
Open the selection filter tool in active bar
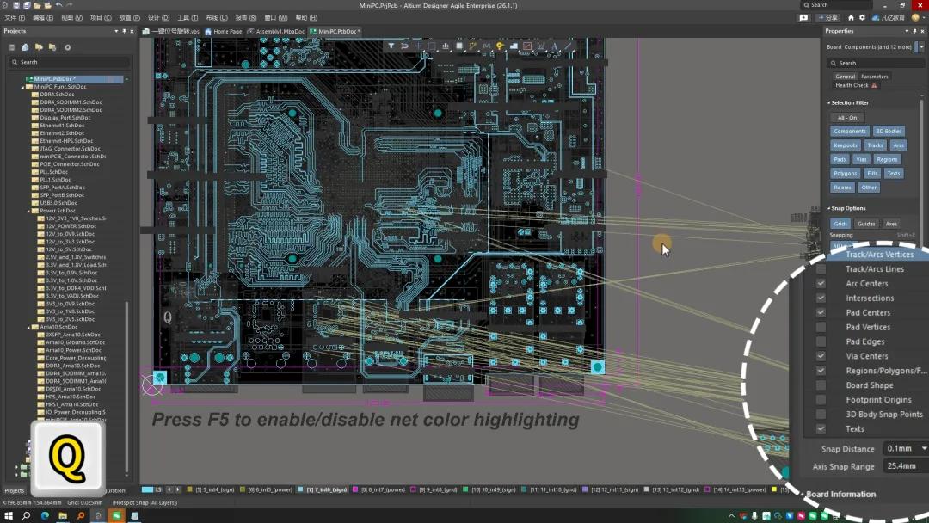pyautogui.click(x=391, y=46)
